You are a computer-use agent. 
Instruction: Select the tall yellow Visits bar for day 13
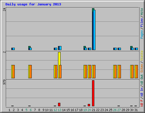click(x=59, y=58)
